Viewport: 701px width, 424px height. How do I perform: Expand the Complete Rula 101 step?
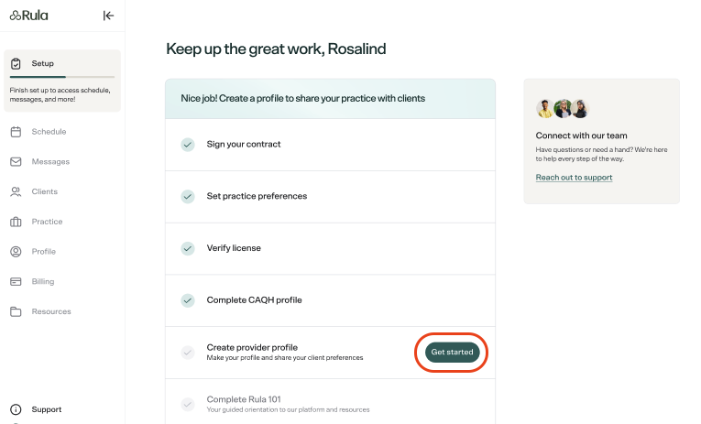330,402
